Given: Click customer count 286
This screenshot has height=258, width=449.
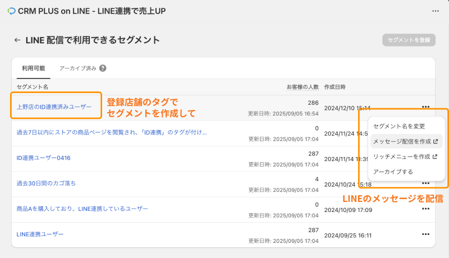Looking at the screenshot, I should pyautogui.click(x=313, y=103).
